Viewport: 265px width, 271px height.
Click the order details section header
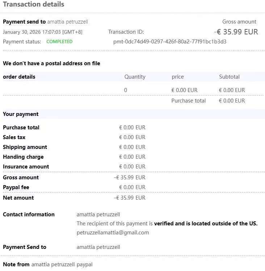coord(19,77)
